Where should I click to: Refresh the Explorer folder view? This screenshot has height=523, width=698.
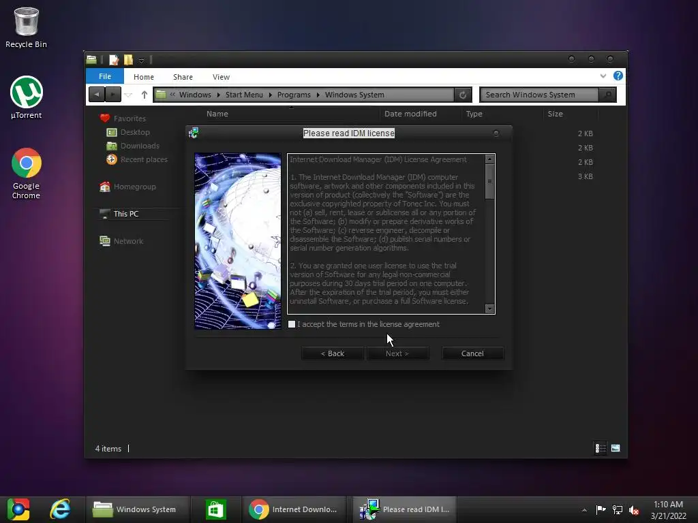463,95
